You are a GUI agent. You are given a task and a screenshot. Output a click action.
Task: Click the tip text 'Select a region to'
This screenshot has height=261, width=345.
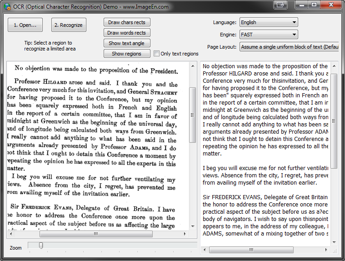point(53,43)
